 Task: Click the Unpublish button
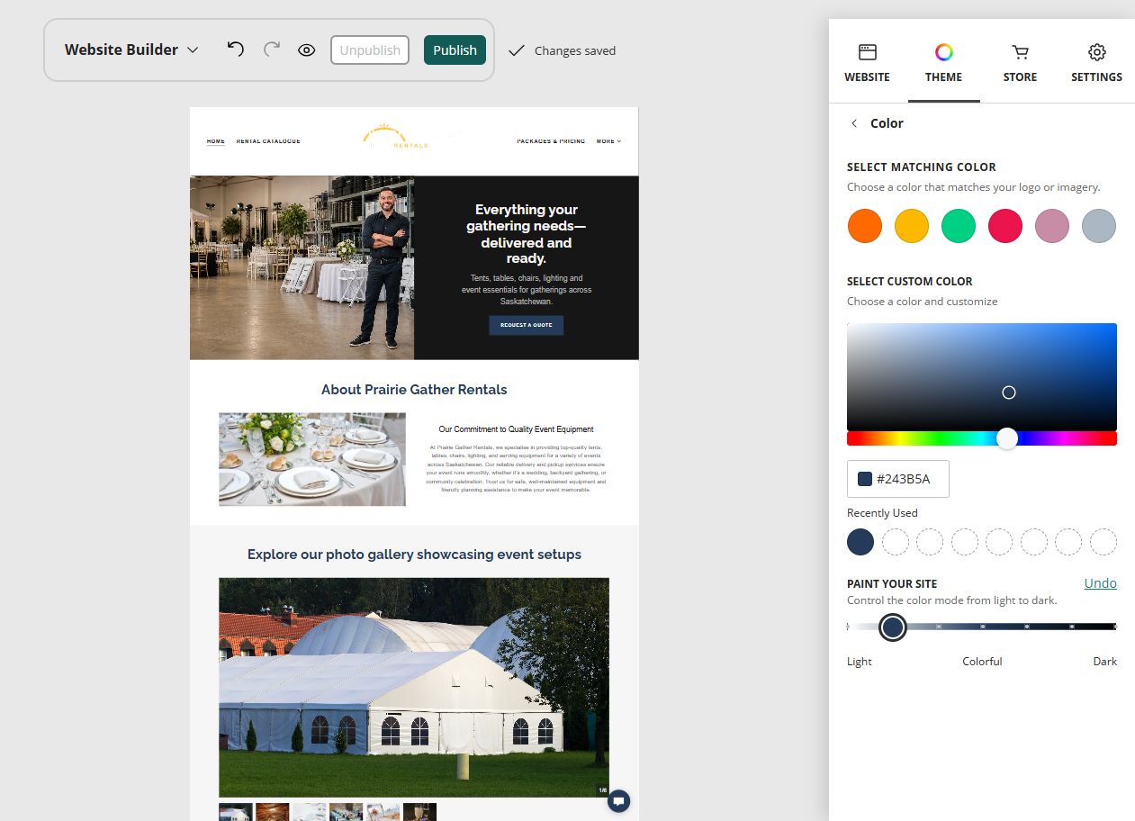click(x=370, y=50)
